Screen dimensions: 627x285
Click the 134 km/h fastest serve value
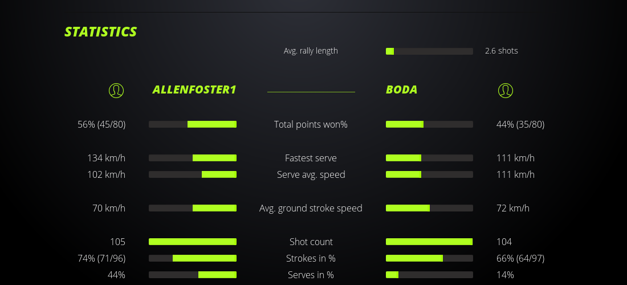tap(106, 158)
